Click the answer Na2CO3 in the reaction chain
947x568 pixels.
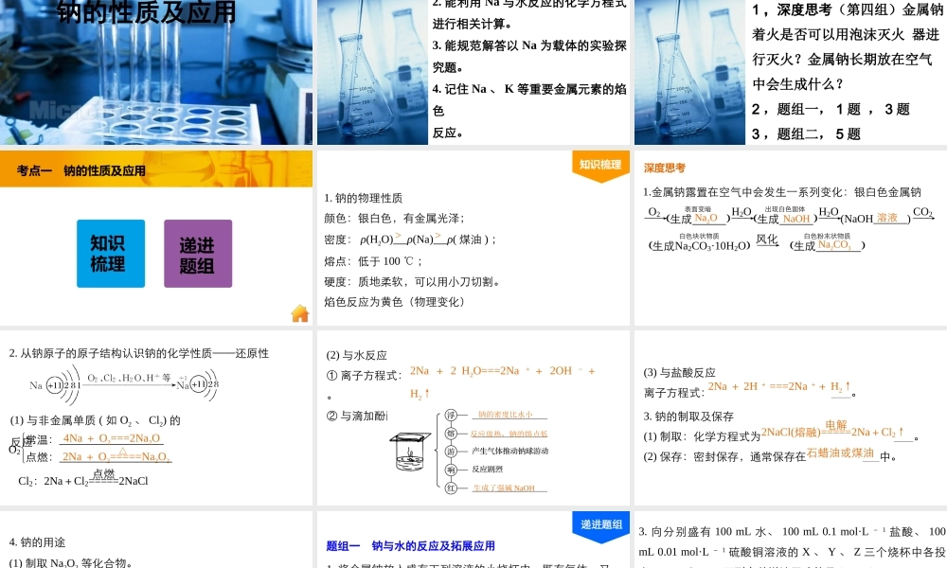834,244
